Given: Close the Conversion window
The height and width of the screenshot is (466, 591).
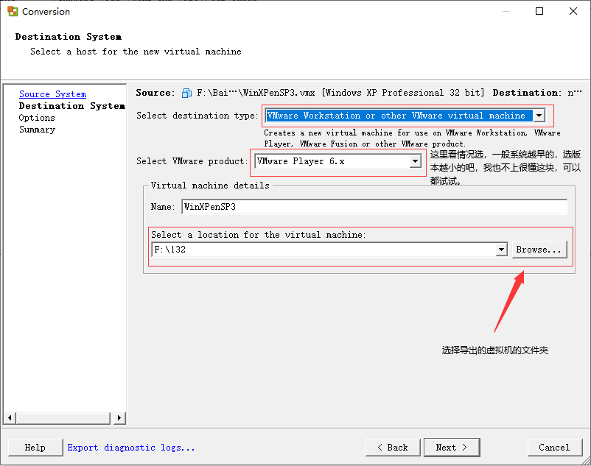Looking at the screenshot, I should [573, 11].
